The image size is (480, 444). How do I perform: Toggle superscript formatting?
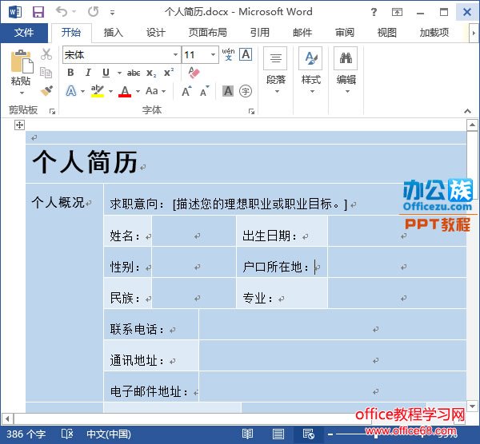pos(169,73)
